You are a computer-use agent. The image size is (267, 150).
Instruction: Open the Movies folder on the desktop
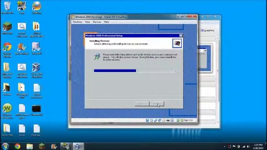pos(7,89)
